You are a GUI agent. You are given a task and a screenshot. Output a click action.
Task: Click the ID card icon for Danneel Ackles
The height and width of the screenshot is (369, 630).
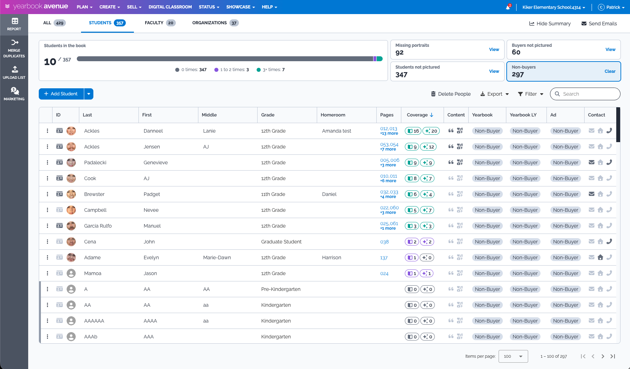tap(60, 131)
